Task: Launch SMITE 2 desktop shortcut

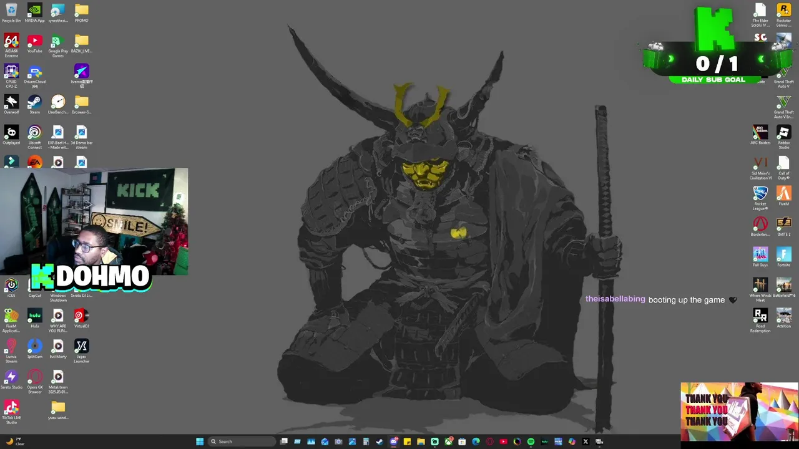Action: coord(784,226)
